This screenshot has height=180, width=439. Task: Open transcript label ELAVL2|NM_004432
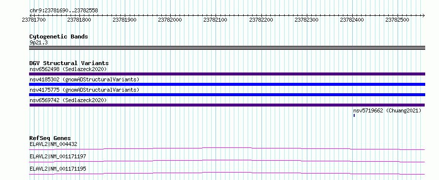(x=53, y=144)
